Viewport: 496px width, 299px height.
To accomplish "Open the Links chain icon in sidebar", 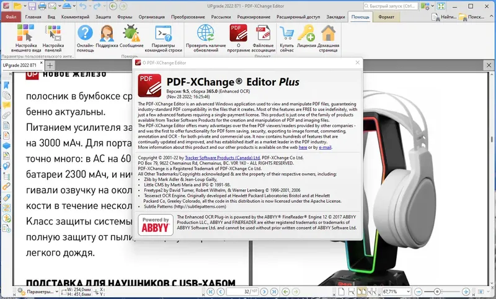I will pos(6,186).
